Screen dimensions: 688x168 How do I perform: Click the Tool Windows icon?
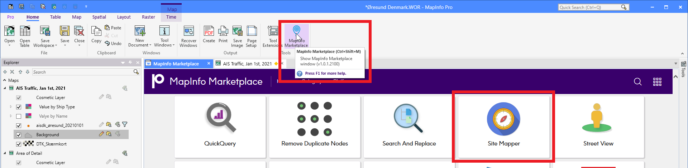[164, 31]
